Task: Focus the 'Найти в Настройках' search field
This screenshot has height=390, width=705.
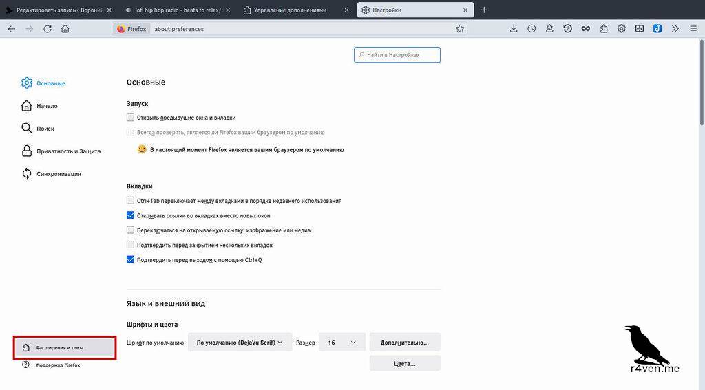Action: tap(397, 55)
